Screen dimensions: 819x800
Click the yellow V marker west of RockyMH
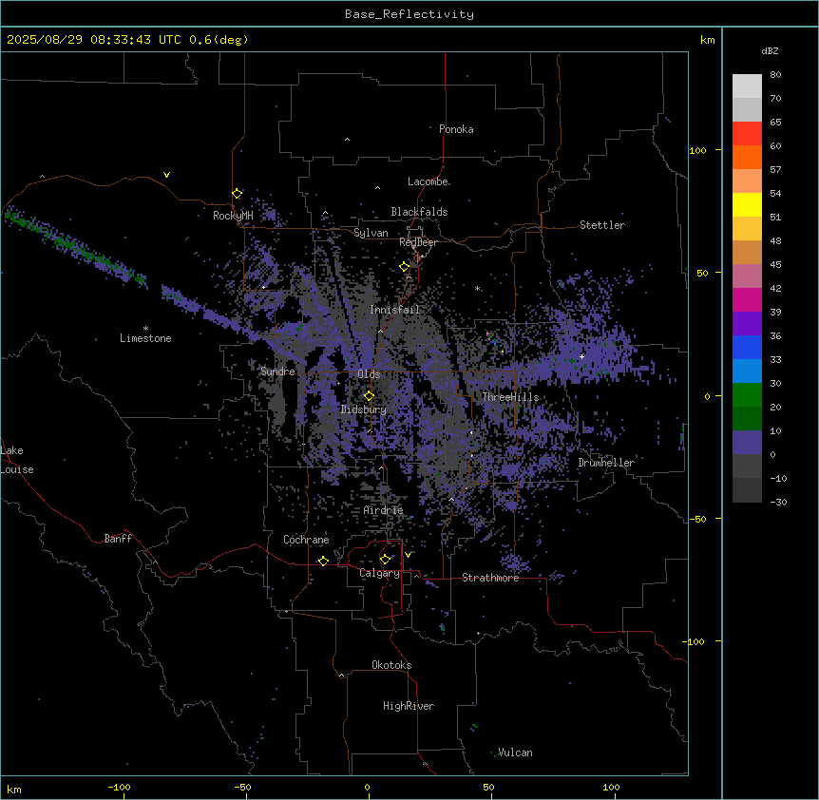coord(166,175)
